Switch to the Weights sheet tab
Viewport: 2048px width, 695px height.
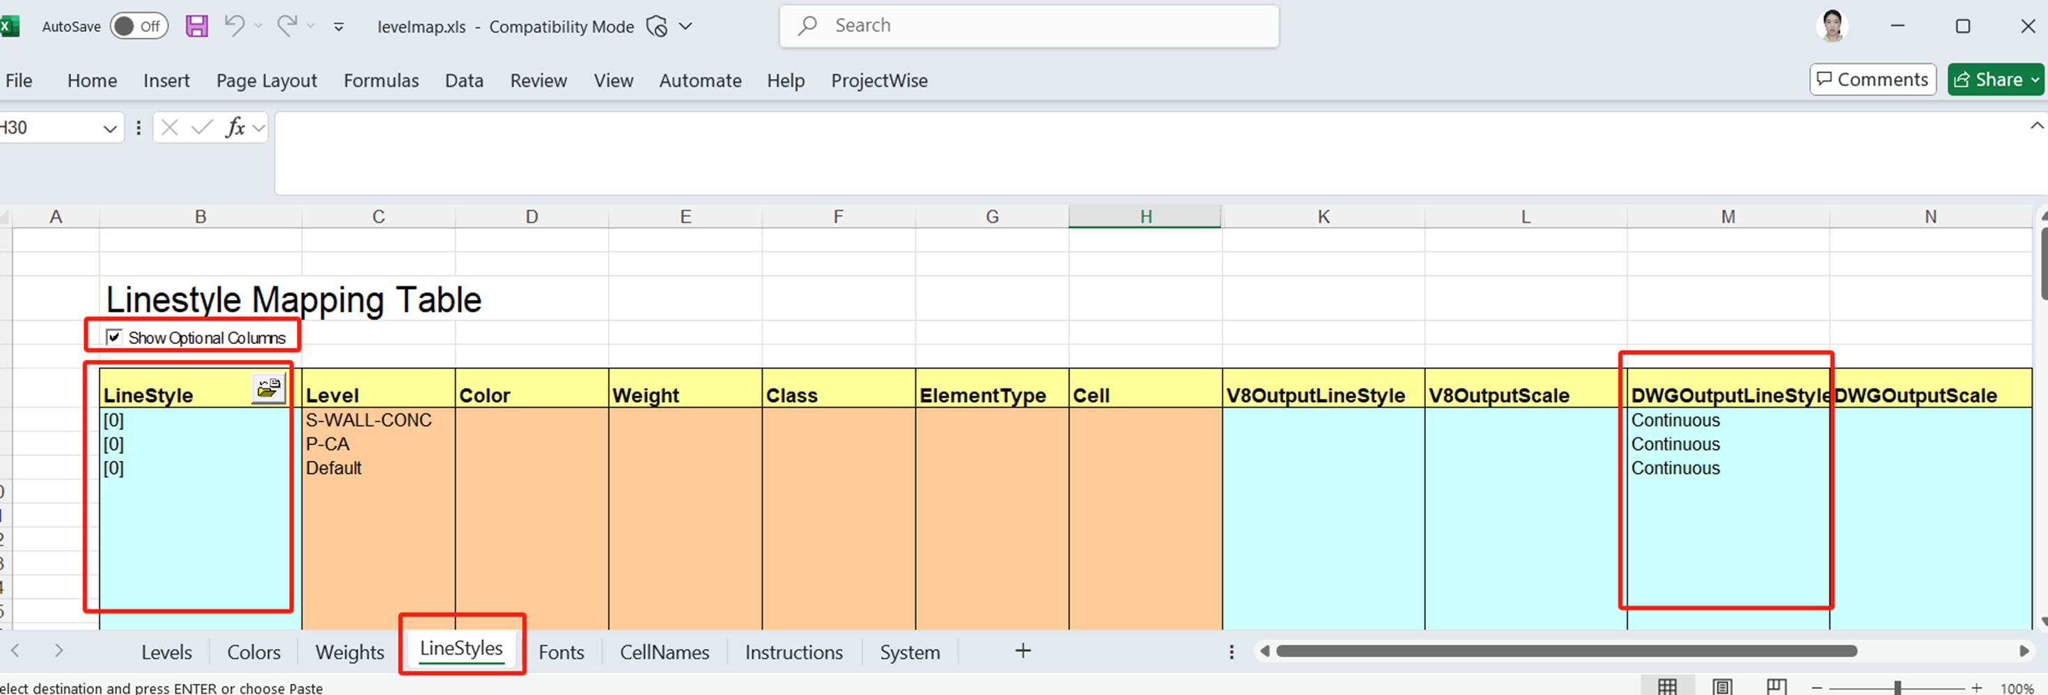349,652
